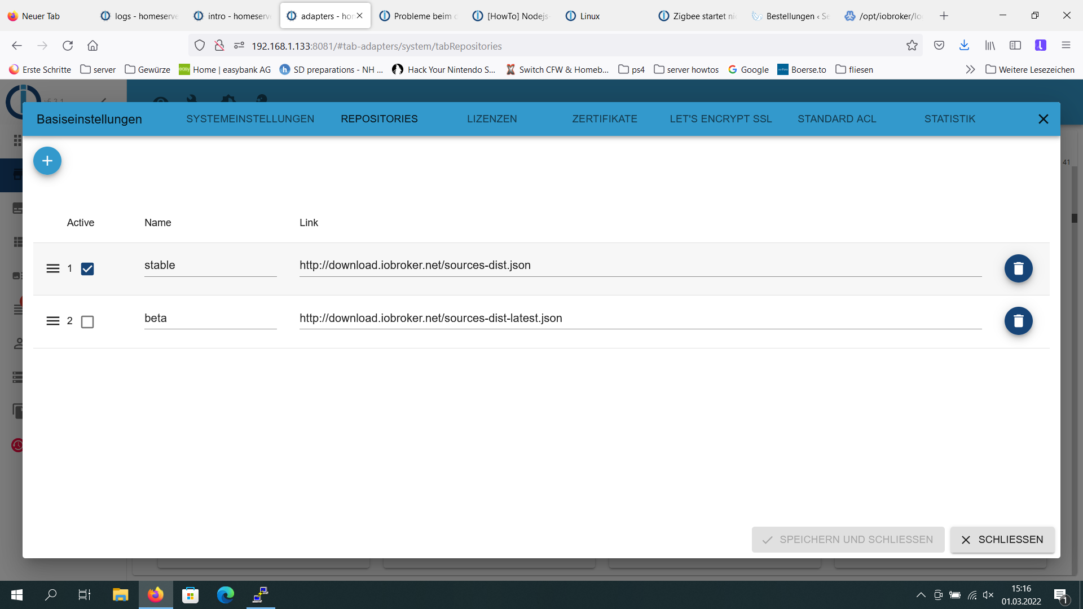Open the Let's Encrypt SSL tab

[x=720, y=119]
